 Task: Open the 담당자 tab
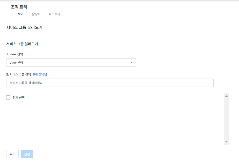[x=36, y=14]
